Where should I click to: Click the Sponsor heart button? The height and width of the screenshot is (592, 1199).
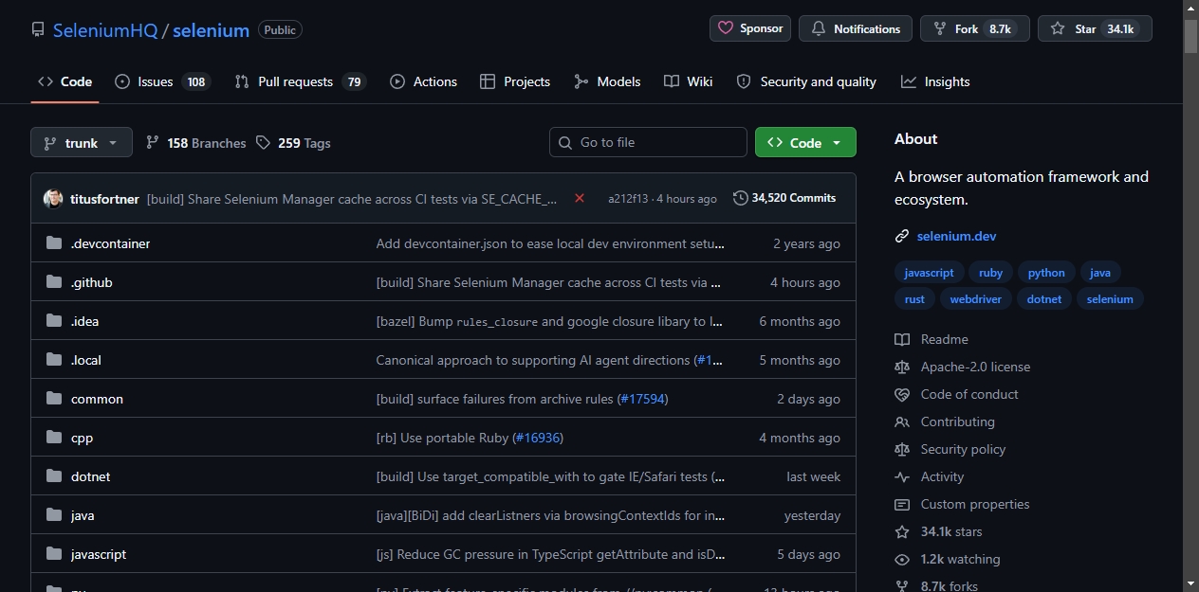[x=750, y=28]
